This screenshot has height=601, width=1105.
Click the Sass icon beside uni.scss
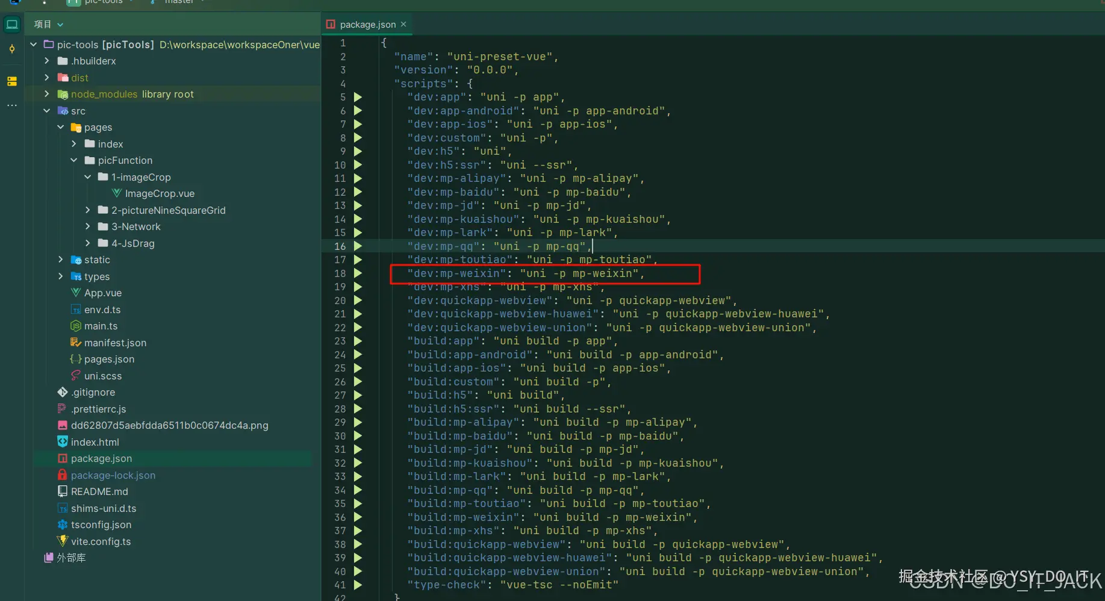(76, 376)
